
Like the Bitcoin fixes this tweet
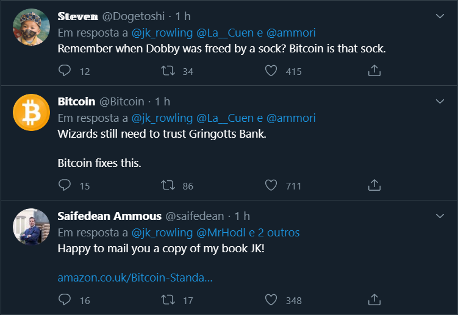pyautogui.click(x=271, y=185)
